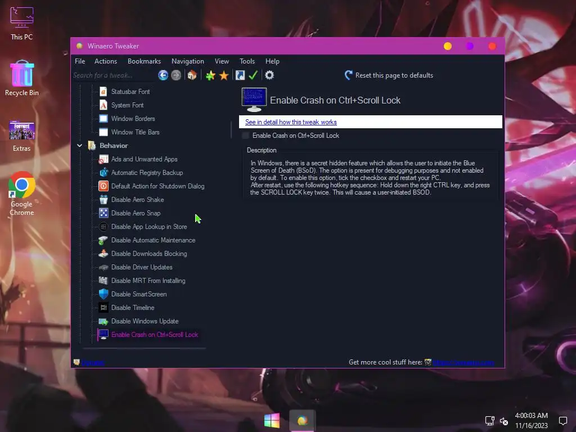Click the create shortcut icon in toolbar
This screenshot has height=432, width=576.
click(x=240, y=75)
